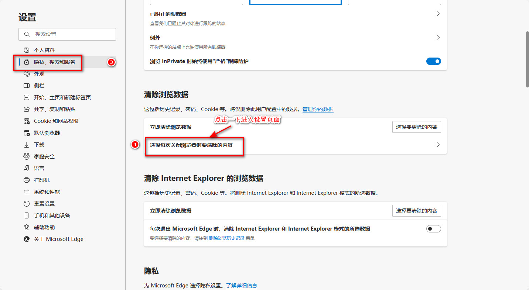Viewport: 529px width, 290px height.
Task: Expand the 例外 row chevron
Action: point(438,37)
